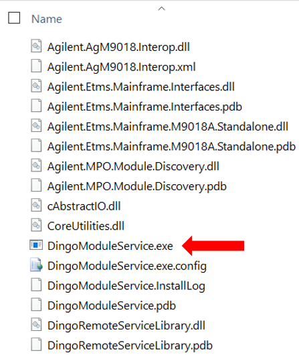Select Agilent.MPO.Module.Discovery.dll file
Image resolution: width=299 pixels, height=355 pixels.
point(133,166)
